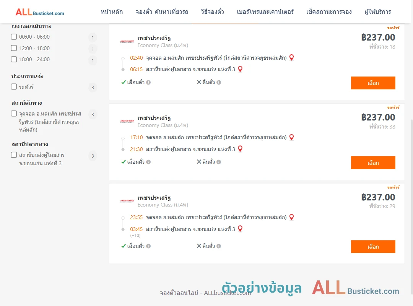Click ที่นั่งว่าง: 29 seat count
This screenshot has width=413, height=306.
382,206
